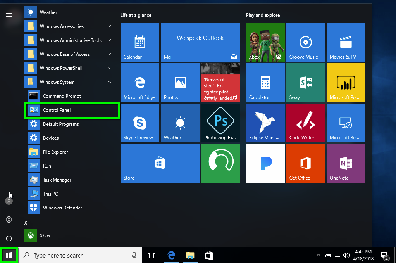Open Task View from the taskbar
This screenshot has width=396, height=263.
(x=152, y=255)
